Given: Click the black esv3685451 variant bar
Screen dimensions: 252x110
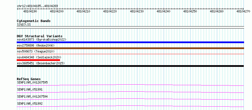Looking at the screenshot, I should pos(130,66).
